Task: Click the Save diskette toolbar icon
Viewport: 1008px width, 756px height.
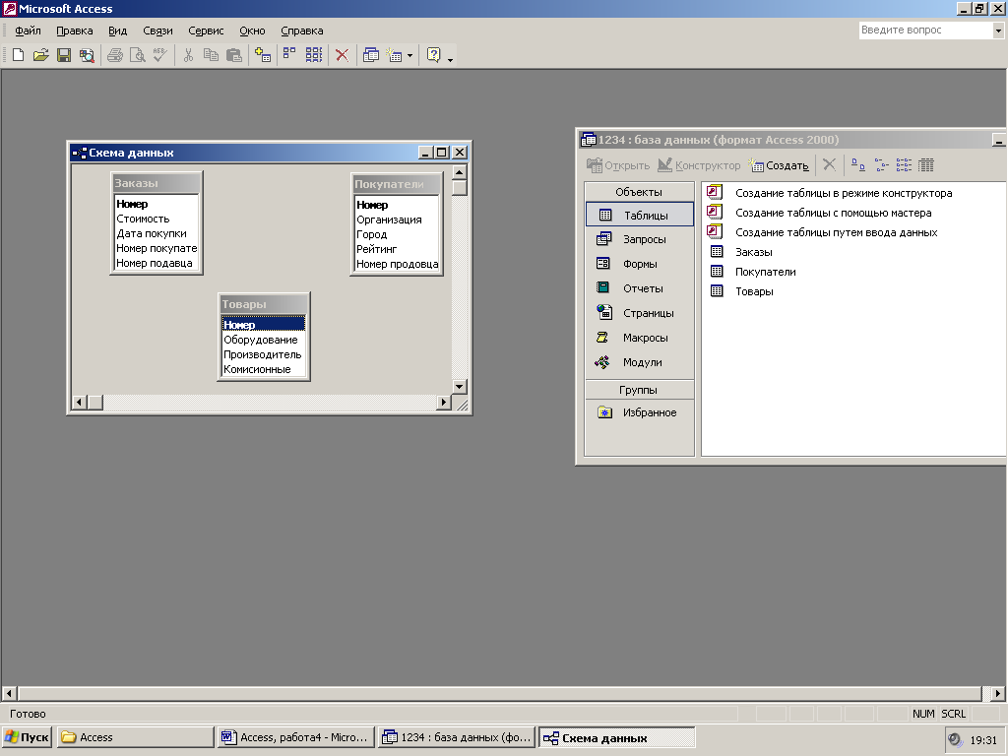Action: click(x=64, y=55)
